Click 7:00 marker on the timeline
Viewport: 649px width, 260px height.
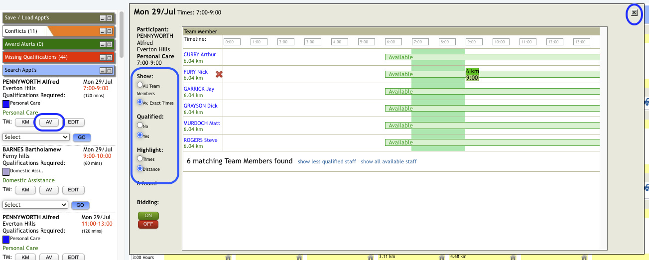420,42
